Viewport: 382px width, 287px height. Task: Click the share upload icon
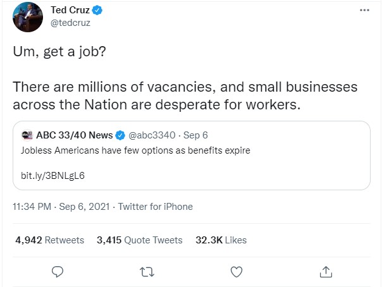326,272
